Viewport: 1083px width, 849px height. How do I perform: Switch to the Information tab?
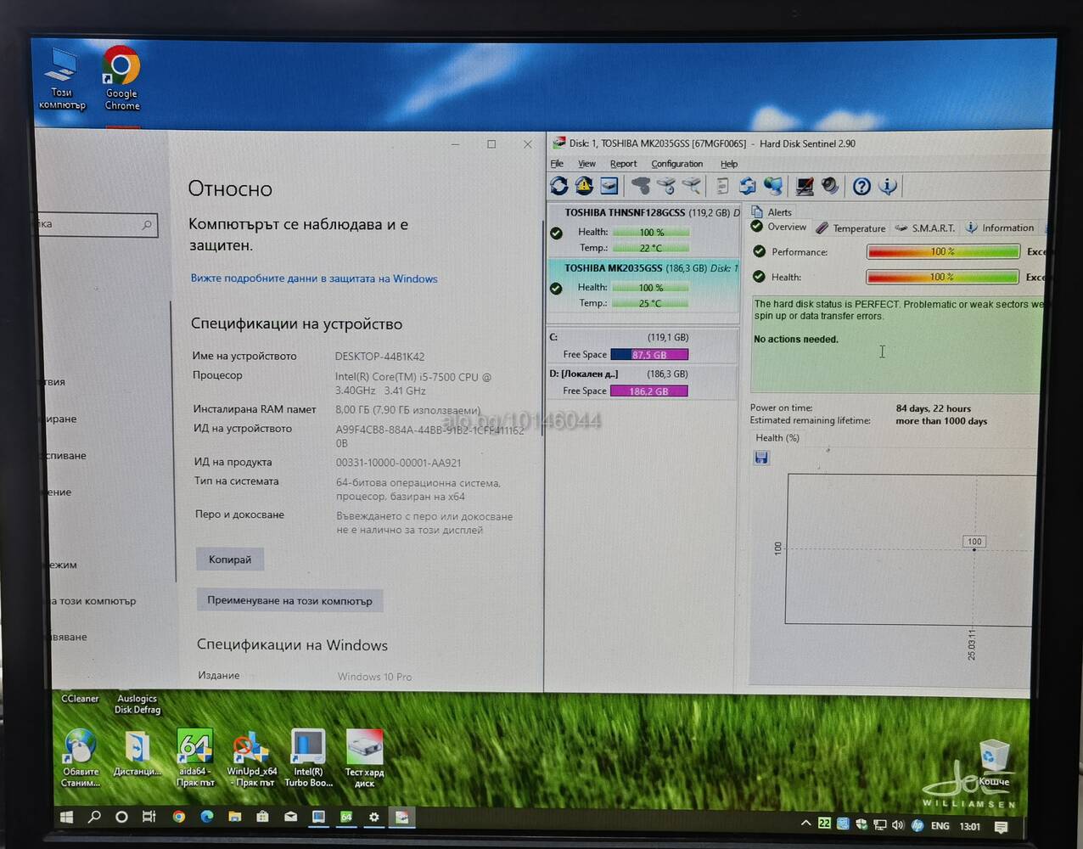(1000, 228)
